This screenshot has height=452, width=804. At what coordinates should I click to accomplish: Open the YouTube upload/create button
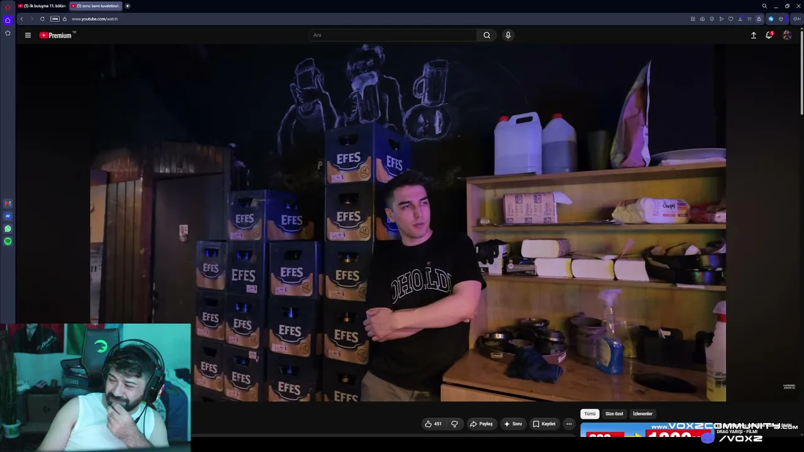coord(754,35)
